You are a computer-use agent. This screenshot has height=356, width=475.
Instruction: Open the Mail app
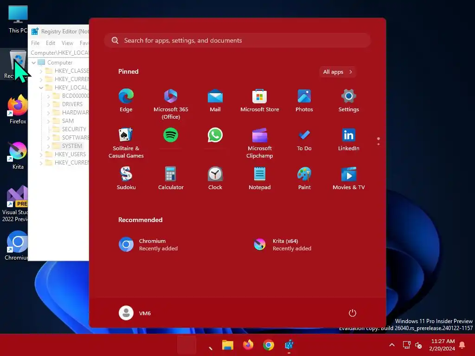pos(215,101)
